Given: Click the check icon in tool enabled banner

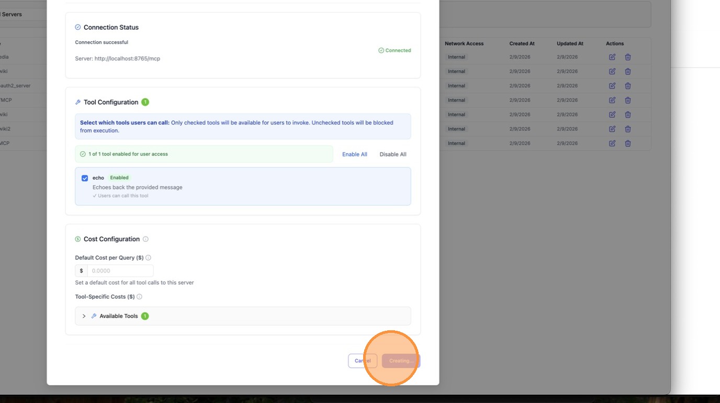Looking at the screenshot, I should point(83,154).
